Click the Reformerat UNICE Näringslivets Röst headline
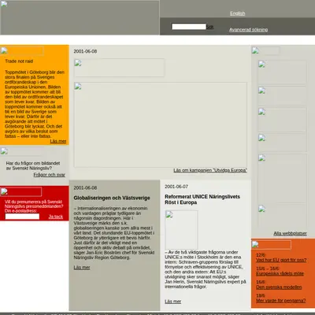This screenshot has width=315, height=315. [202, 199]
